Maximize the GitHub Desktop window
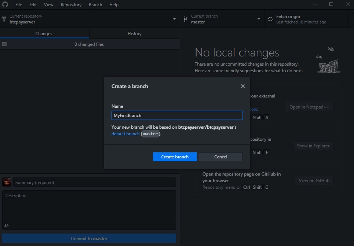 (331, 4)
